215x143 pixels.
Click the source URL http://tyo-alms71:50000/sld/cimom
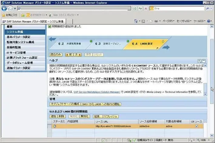pos(113,126)
